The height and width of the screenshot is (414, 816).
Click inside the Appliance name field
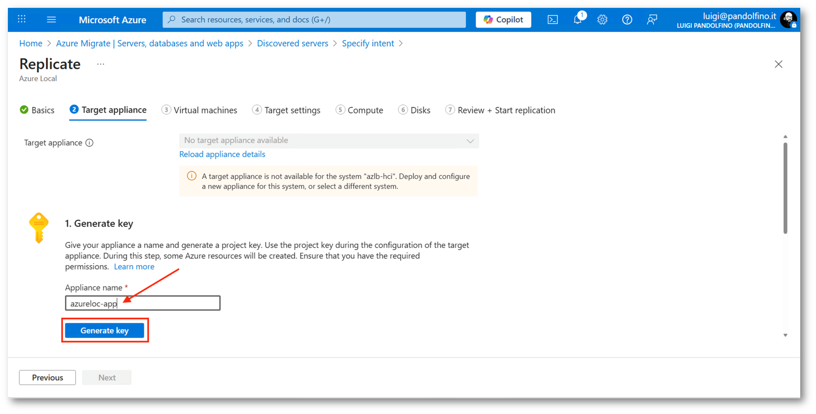click(x=169, y=303)
